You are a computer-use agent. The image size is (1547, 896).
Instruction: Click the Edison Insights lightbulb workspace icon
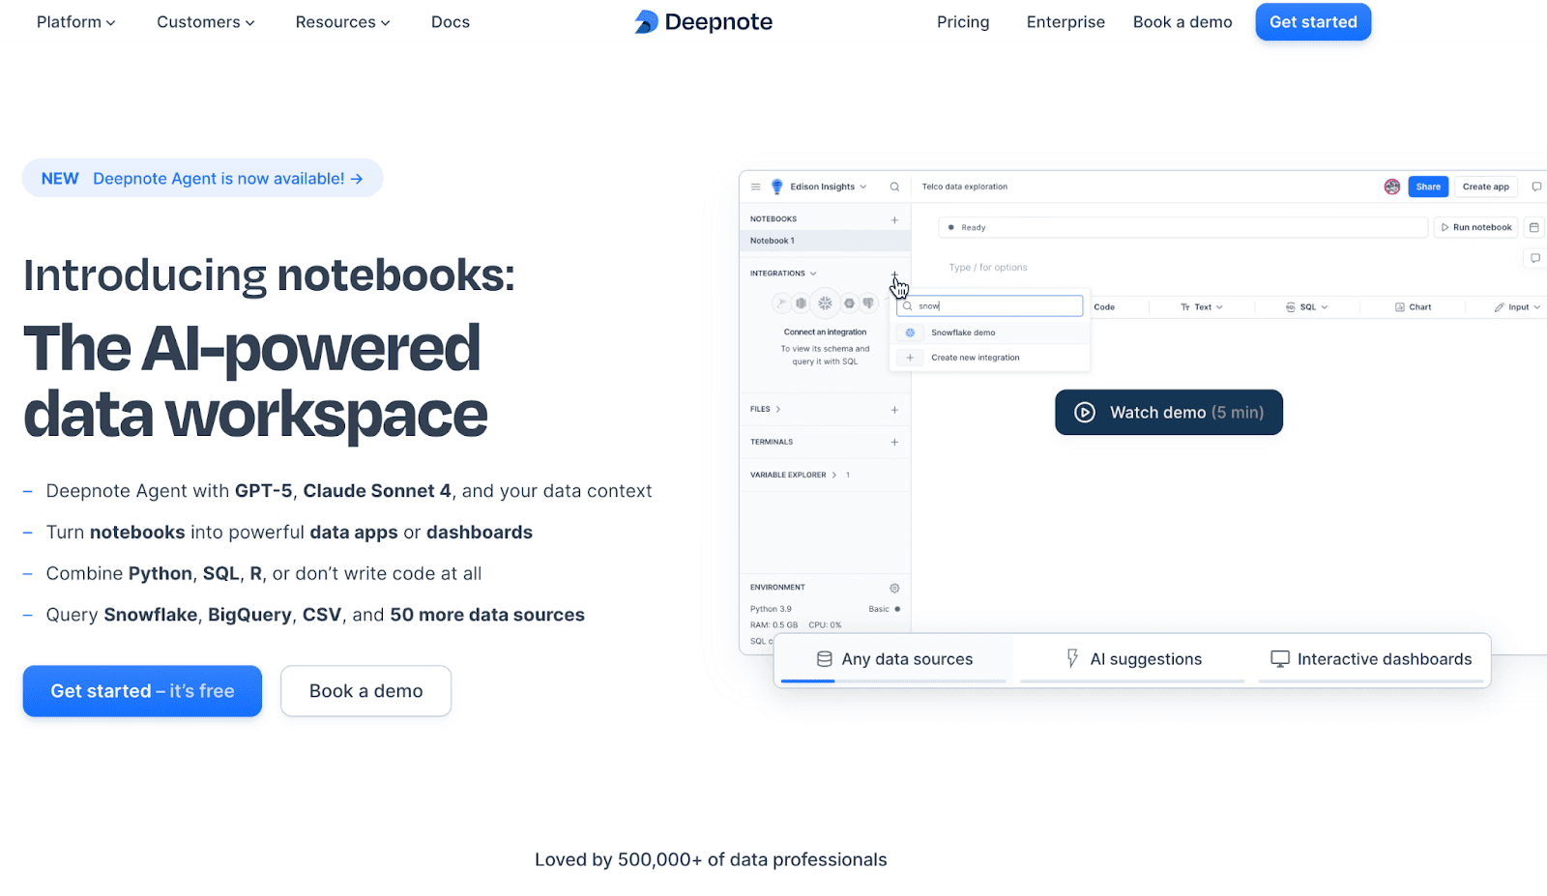[776, 187]
